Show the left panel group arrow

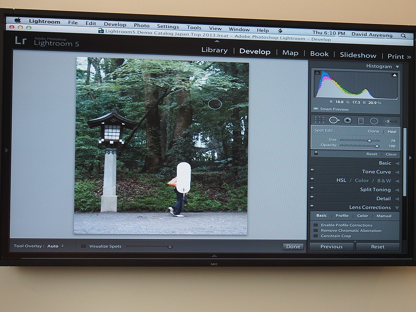coord(7,150)
